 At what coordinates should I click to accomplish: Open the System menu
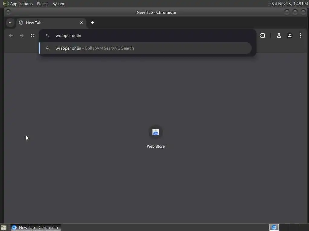click(59, 4)
